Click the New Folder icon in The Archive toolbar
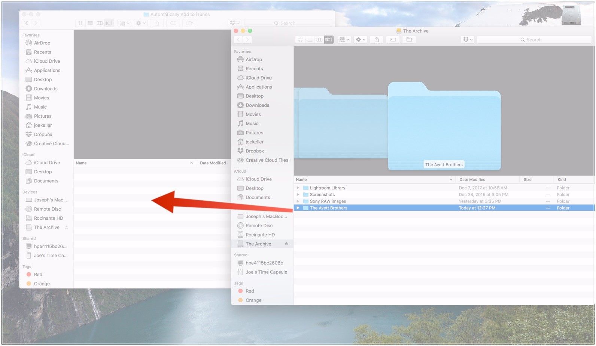The height and width of the screenshot is (346, 596). click(x=409, y=40)
